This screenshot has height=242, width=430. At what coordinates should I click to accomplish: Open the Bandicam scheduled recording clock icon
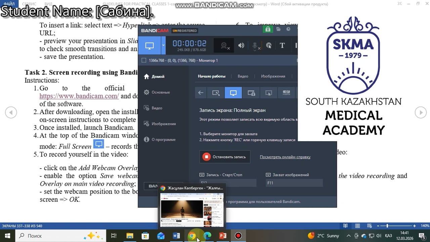288,29
